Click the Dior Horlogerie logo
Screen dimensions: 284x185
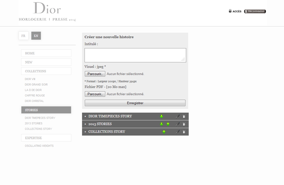(x=47, y=12)
